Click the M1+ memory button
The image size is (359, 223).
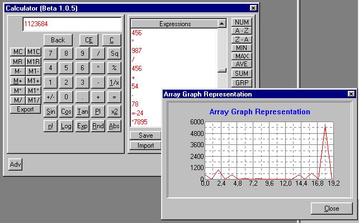click(x=34, y=81)
